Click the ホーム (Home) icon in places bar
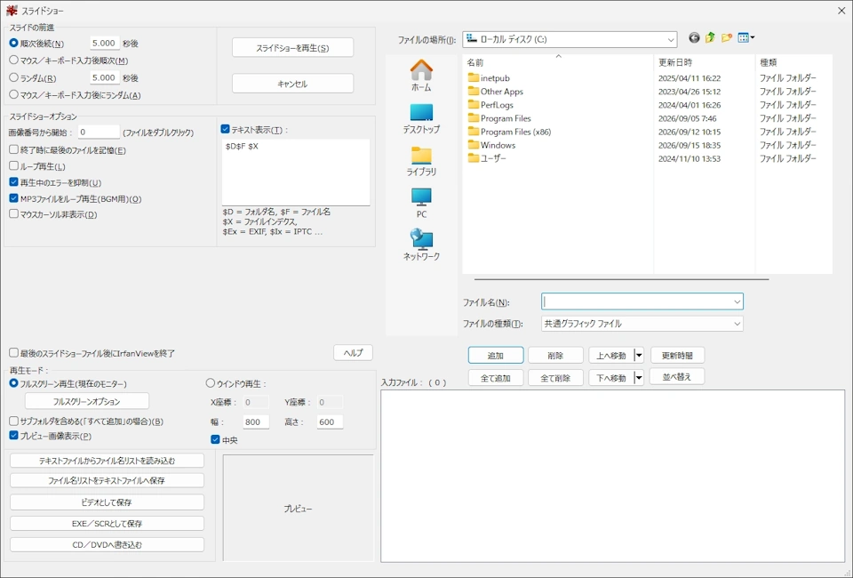853x578 pixels. click(421, 76)
